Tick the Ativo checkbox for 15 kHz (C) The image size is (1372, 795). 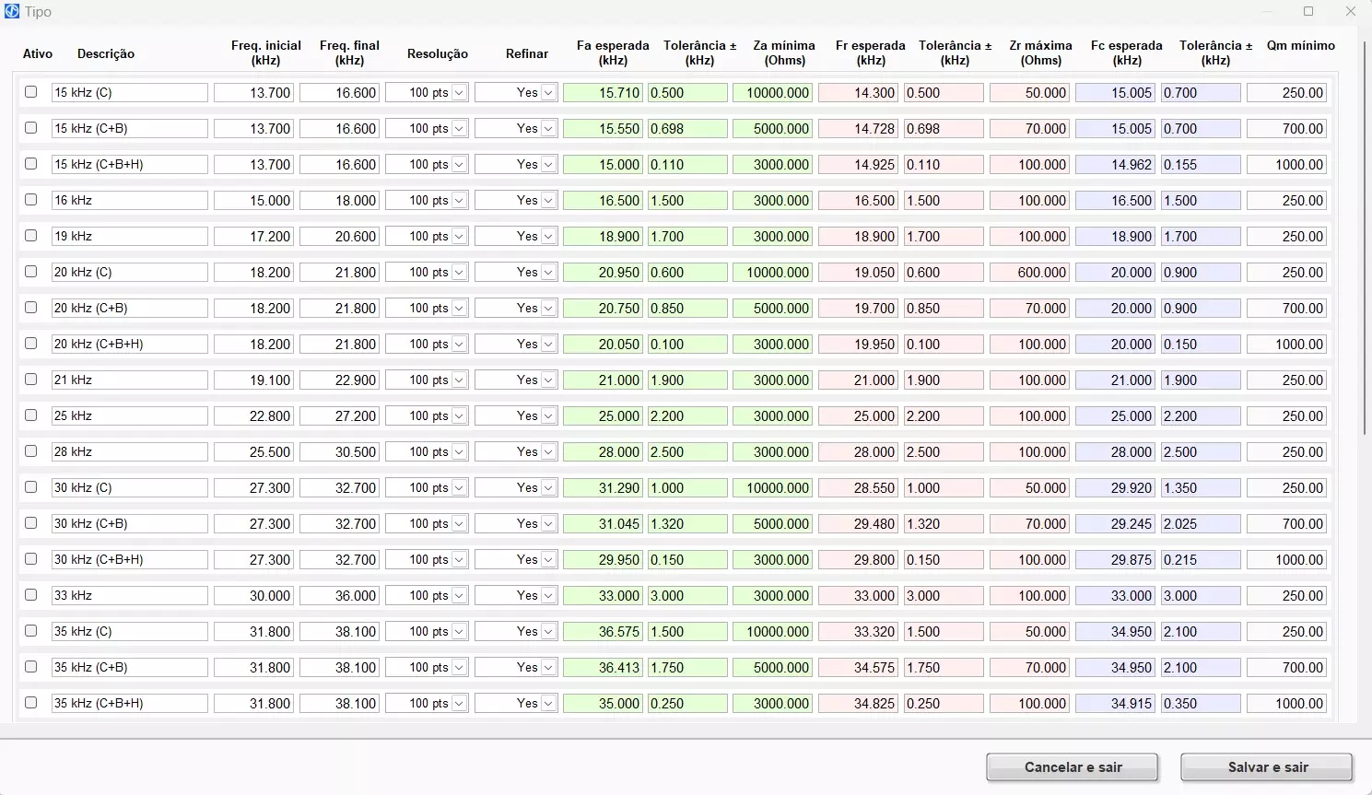[31, 92]
